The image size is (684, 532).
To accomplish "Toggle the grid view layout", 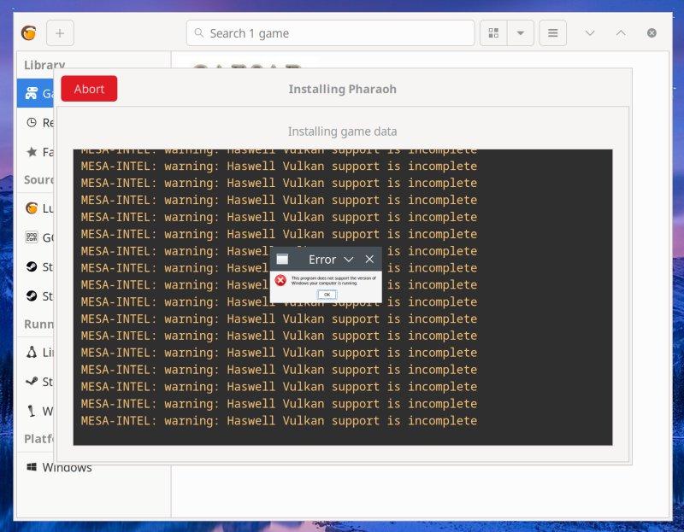I will (x=493, y=32).
